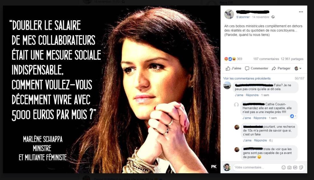The width and height of the screenshot is (314, 180).
Task: Expand Voir les commentaires précédents
Action: pos(247,78)
